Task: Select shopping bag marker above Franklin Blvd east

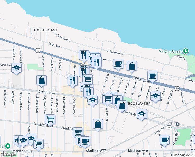Action: point(98,125)
